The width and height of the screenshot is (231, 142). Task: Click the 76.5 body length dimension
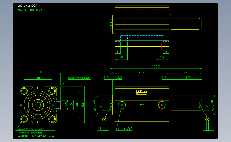click(142, 72)
